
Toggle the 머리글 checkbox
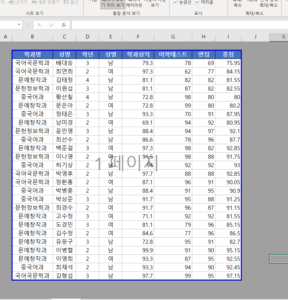197,2
